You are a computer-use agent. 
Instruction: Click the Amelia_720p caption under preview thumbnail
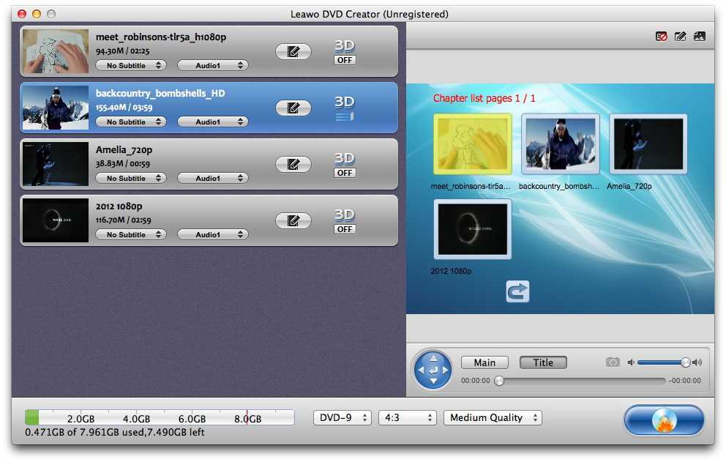point(629,186)
